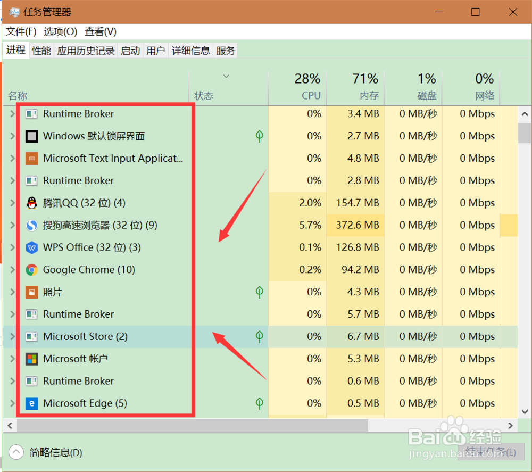Select the 94.2 MB memory cell
The width and height of the screenshot is (532, 472).
tap(355, 270)
